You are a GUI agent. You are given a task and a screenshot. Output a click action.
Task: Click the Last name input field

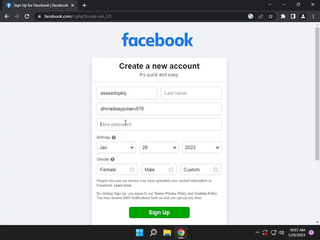[x=191, y=93]
